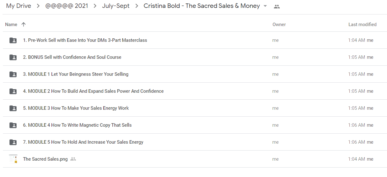
Task: Sort by the Name column header
Action: [11, 24]
